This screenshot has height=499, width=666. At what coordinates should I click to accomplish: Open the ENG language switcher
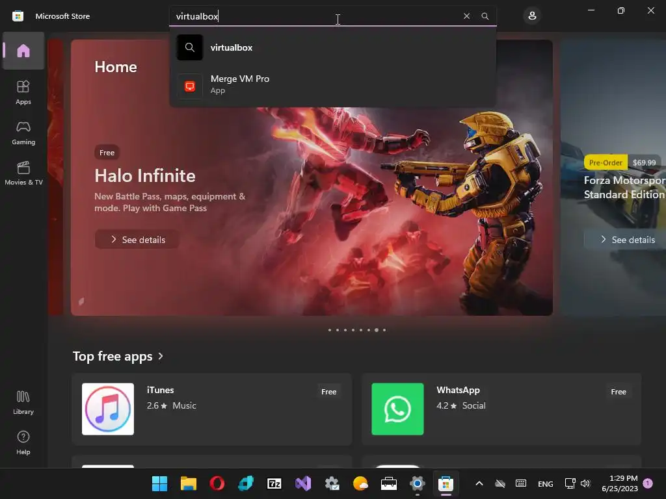click(x=546, y=483)
